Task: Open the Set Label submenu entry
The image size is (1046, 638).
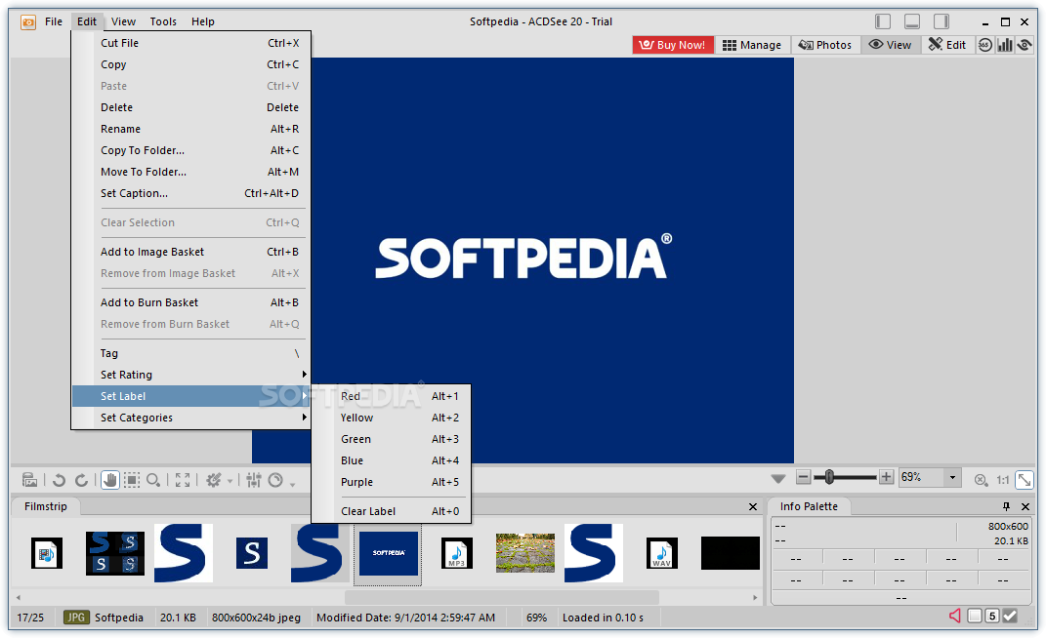Action: point(191,396)
